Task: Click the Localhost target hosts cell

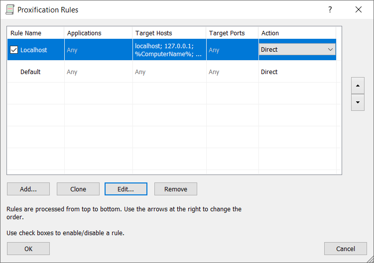Action: (x=169, y=50)
